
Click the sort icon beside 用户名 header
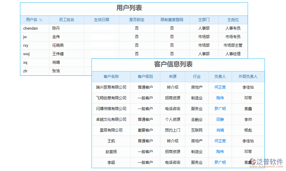pyautogui.click(x=41, y=20)
